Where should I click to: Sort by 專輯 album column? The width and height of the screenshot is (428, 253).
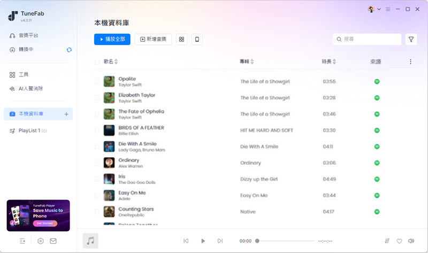coord(247,62)
